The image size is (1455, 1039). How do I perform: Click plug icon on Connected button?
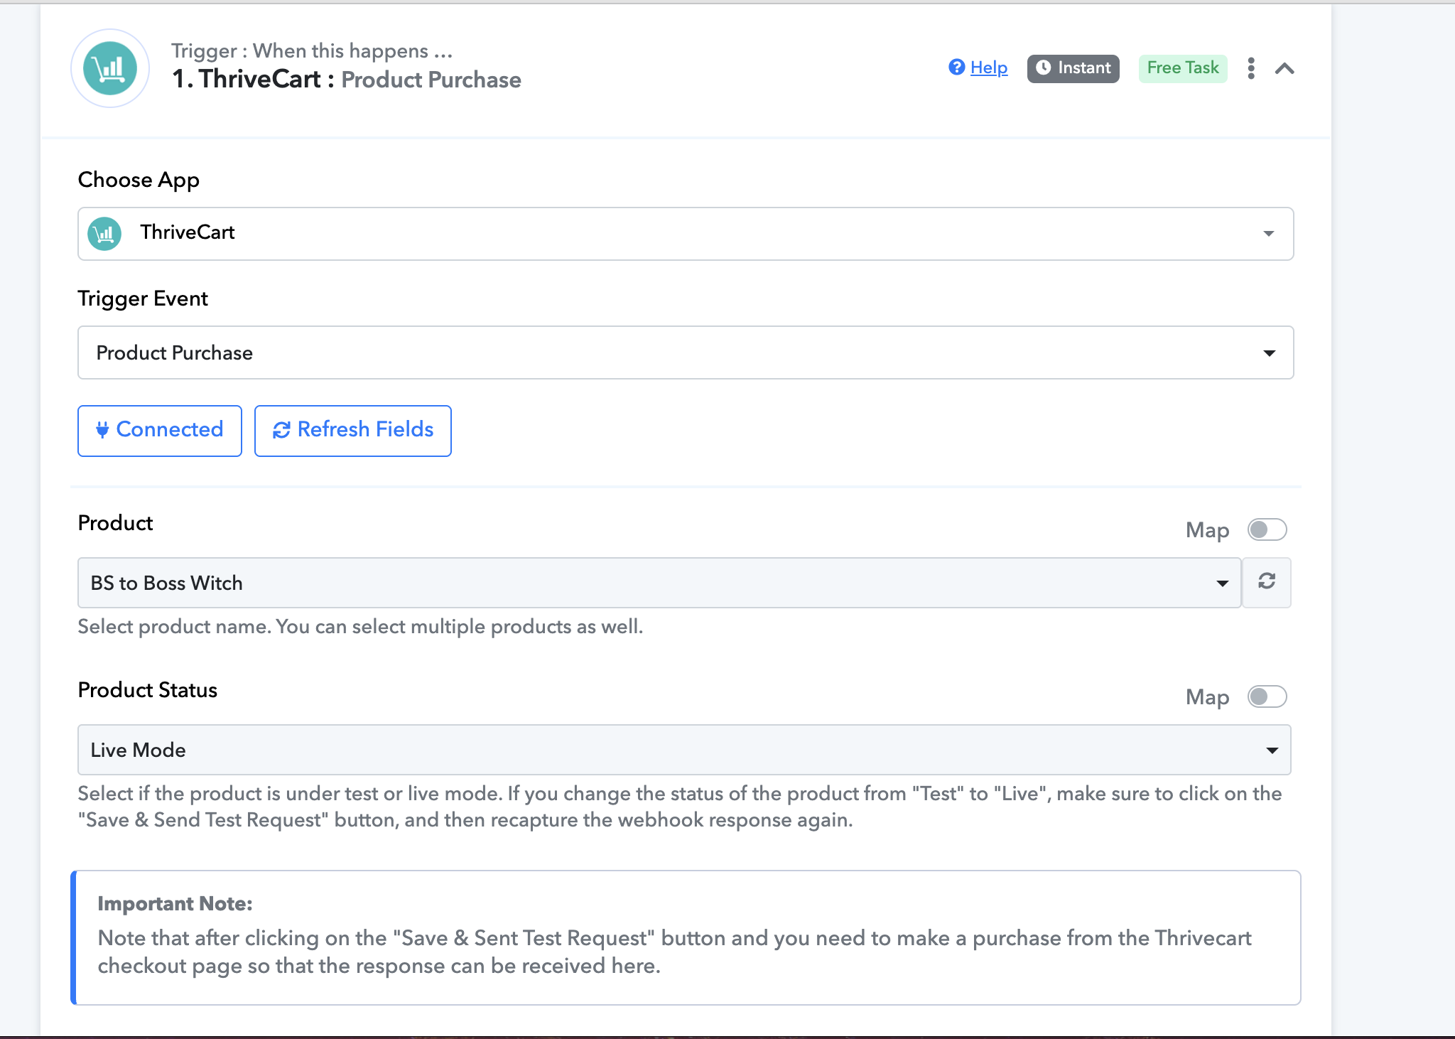[x=102, y=430]
